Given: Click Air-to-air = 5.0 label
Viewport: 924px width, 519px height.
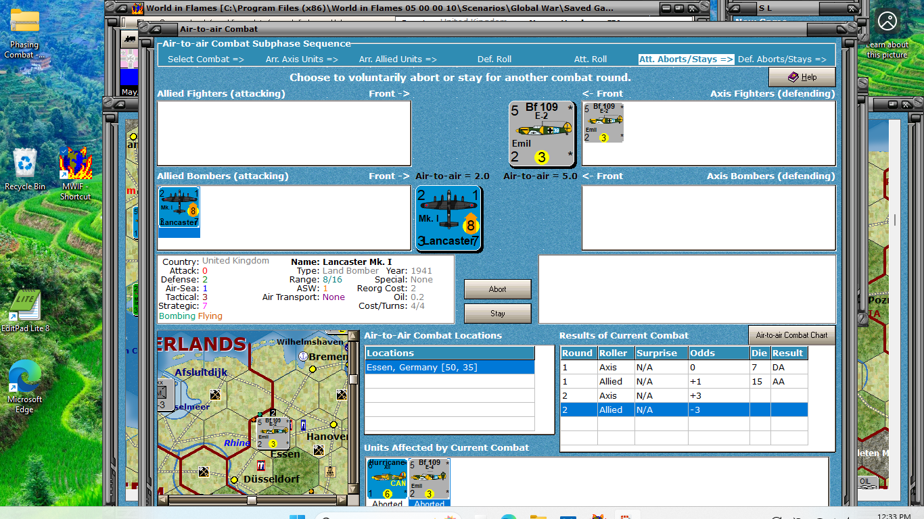Looking at the screenshot, I should point(540,176).
